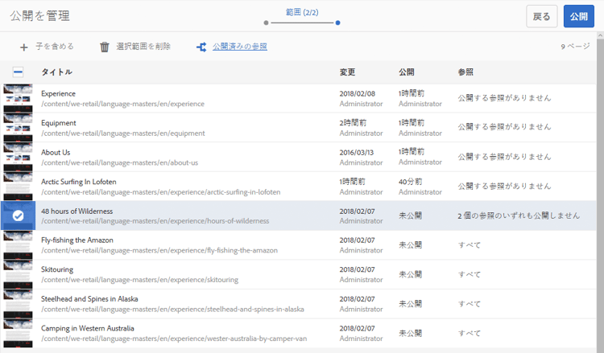Select the Arctic Surfing In Lofoten thumbnail
The height and width of the screenshot is (353, 604).
[18, 187]
